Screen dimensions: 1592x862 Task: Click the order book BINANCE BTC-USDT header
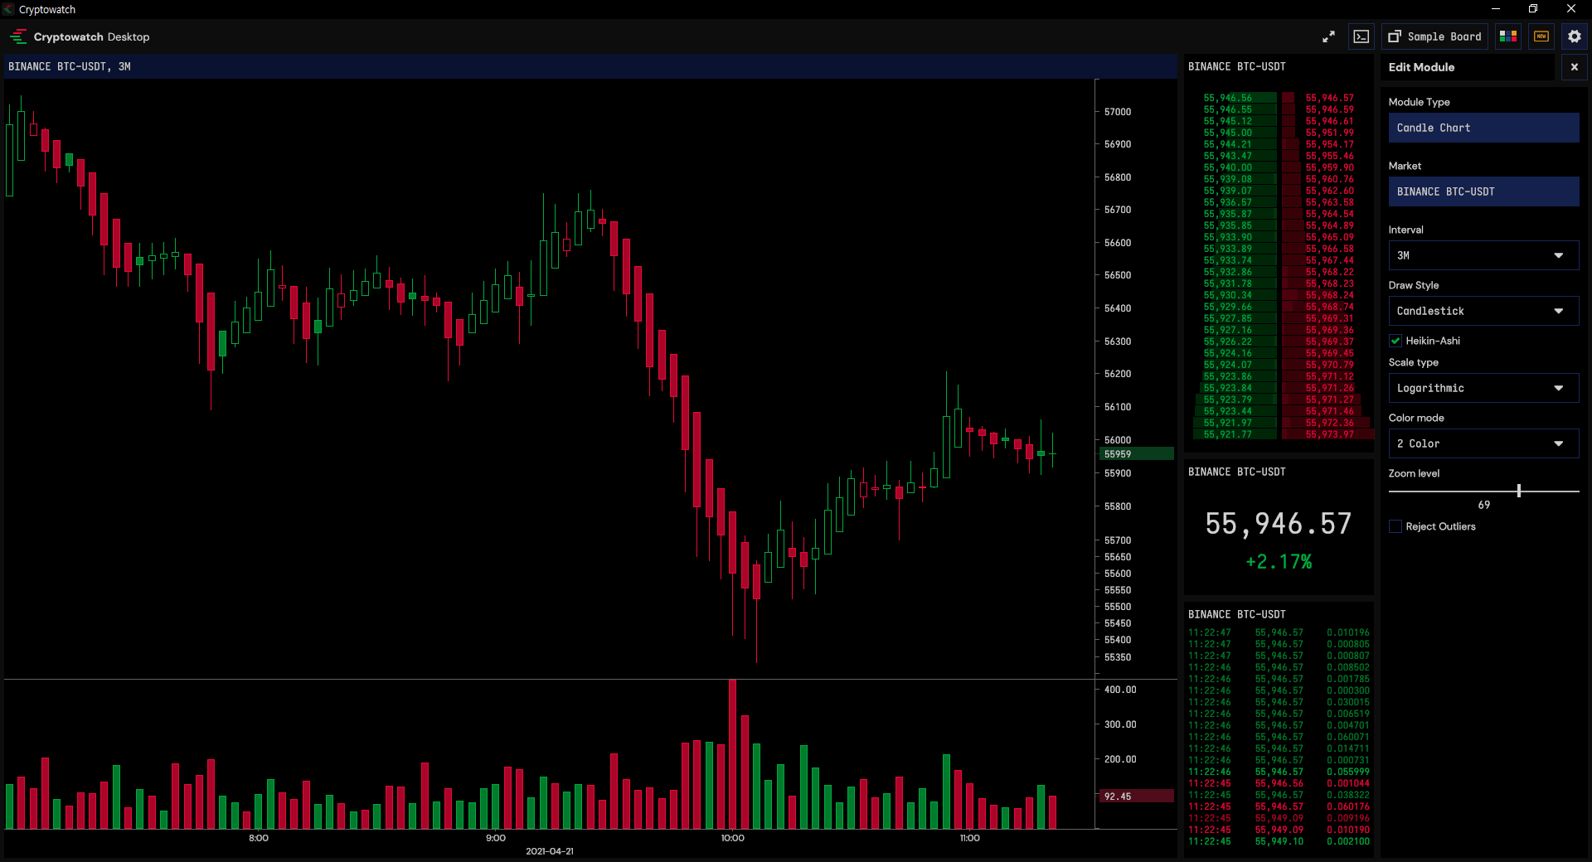point(1236,66)
